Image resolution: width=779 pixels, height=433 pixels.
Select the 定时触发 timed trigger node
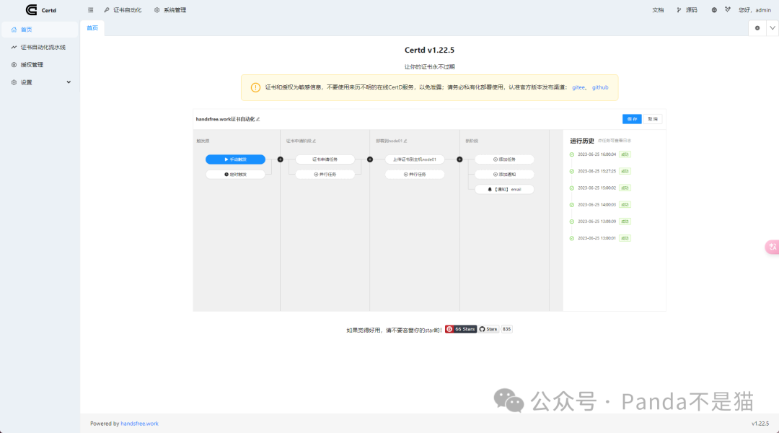click(x=235, y=175)
